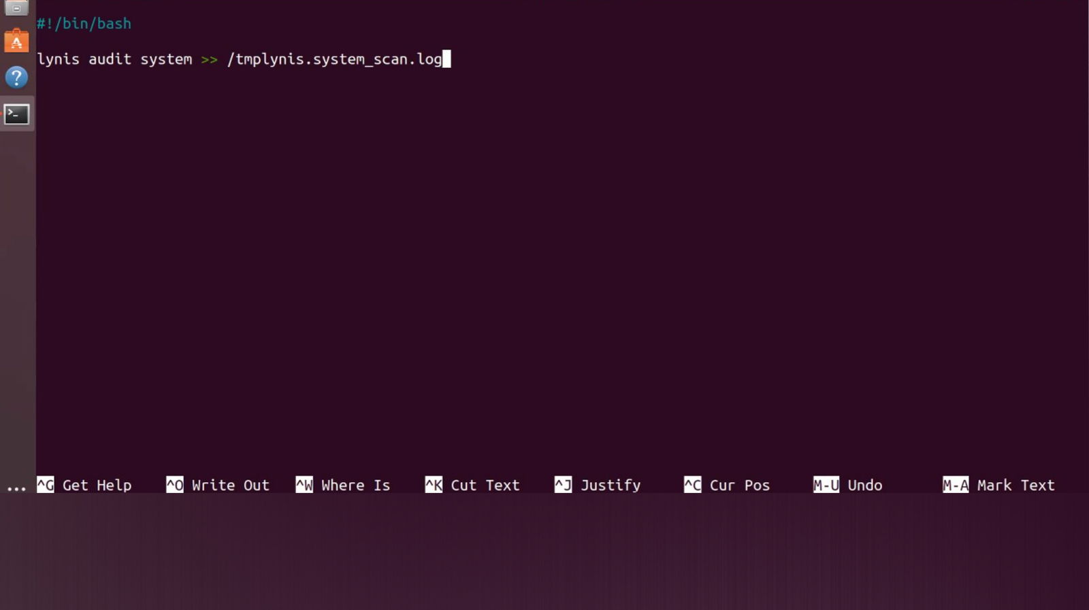Click the /tmplynis.system_scan.log path text
Viewport: 1089px width, 610px height.
click(x=334, y=59)
